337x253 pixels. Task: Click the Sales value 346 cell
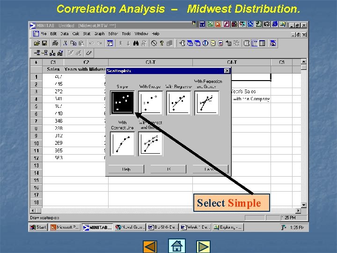[x=53, y=121]
